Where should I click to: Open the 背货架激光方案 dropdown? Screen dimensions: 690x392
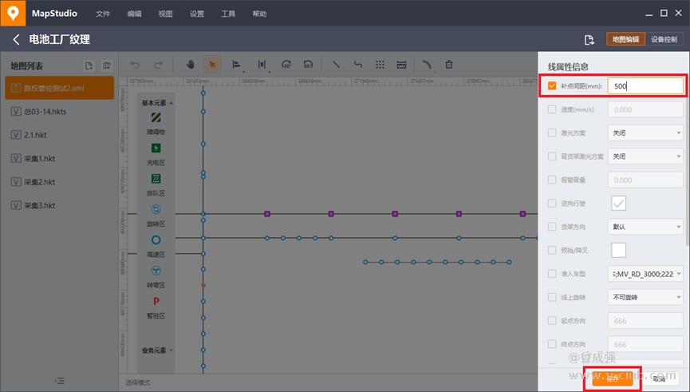point(645,156)
